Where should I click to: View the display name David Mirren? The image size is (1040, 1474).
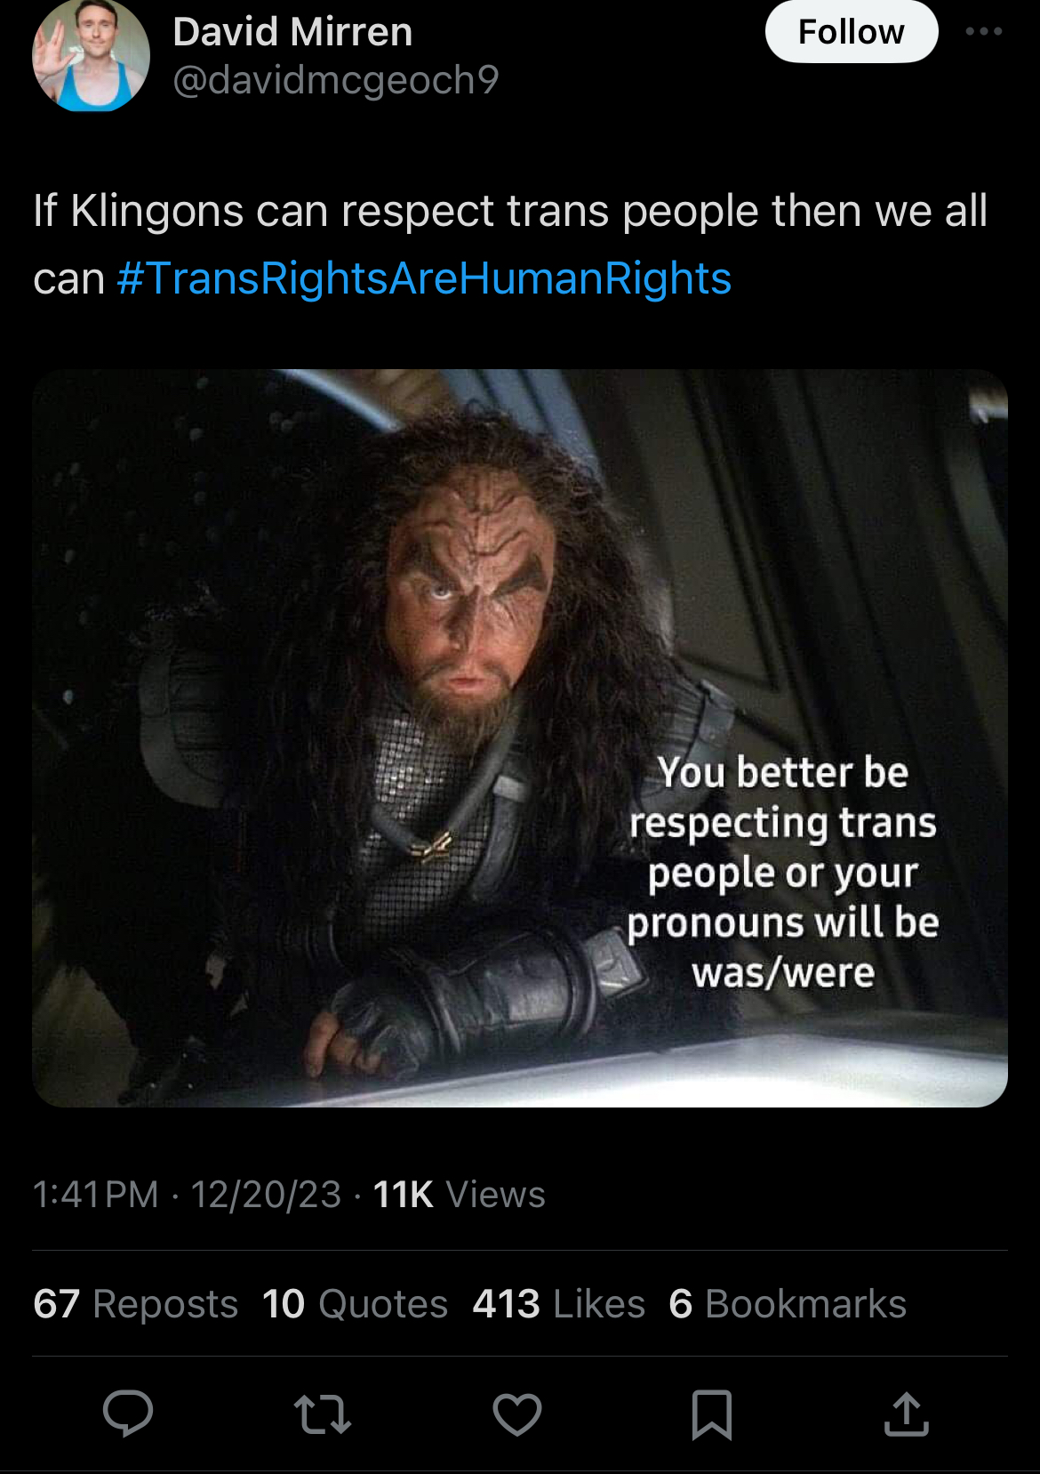point(292,32)
